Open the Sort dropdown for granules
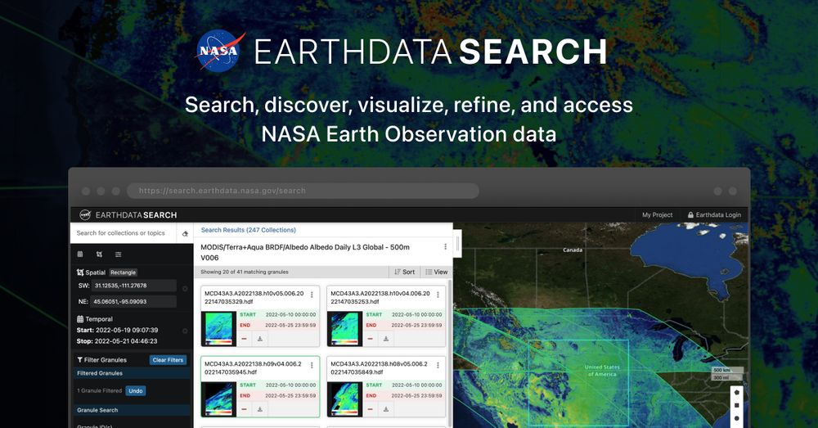Viewport: 818px width, 428px height. pyautogui.click(x=404, y=272)
